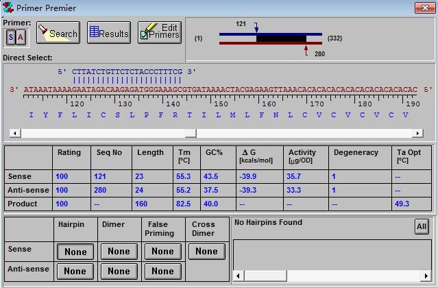Viewport: 438px width, 288px height.
Task: Show Sense Cross Dimer None result
Action: pos(207,252)
